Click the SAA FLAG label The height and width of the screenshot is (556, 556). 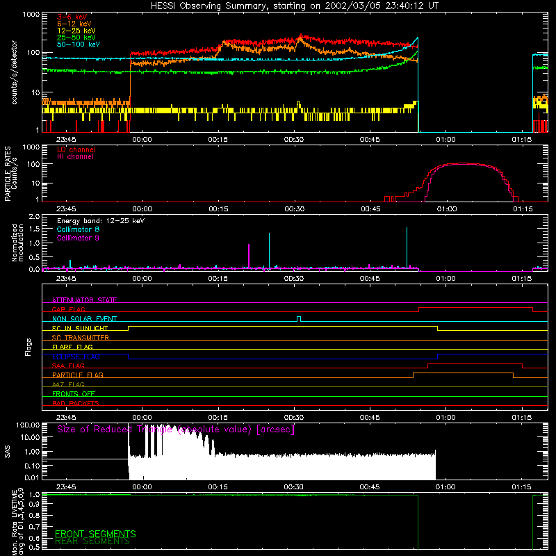68,366
